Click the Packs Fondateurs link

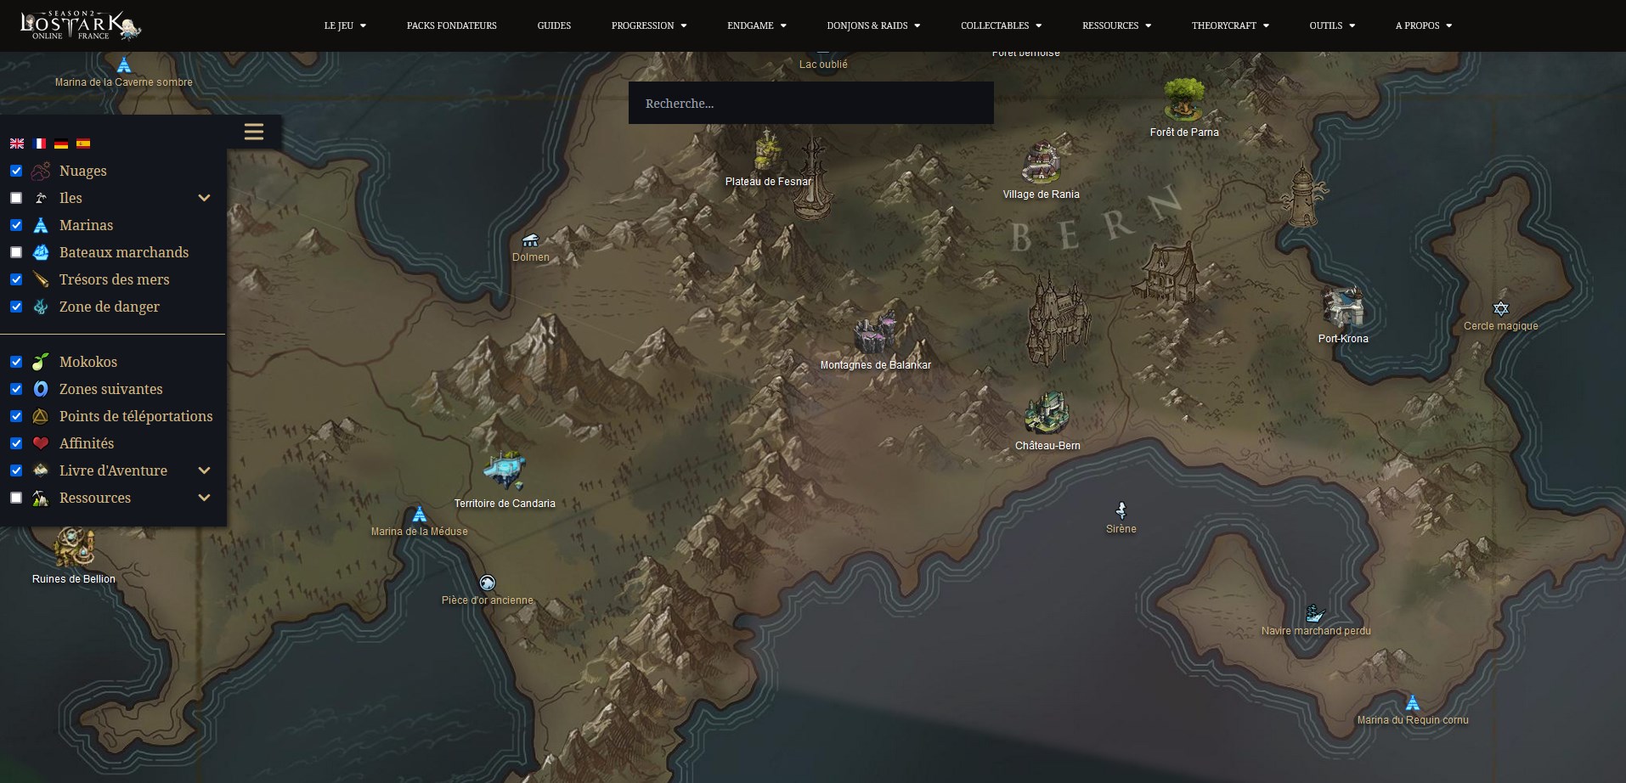(451, 25)
